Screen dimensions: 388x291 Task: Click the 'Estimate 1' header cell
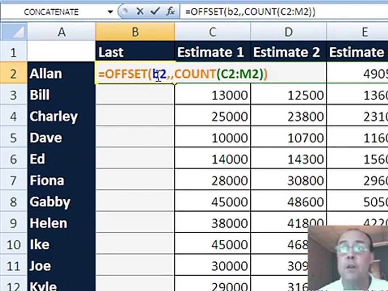click(x=213, y=52)
